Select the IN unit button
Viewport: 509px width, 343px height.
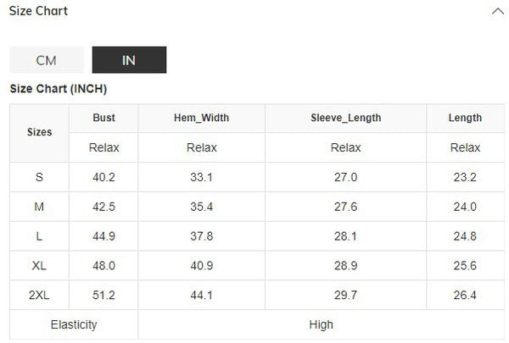coord(129,60)
